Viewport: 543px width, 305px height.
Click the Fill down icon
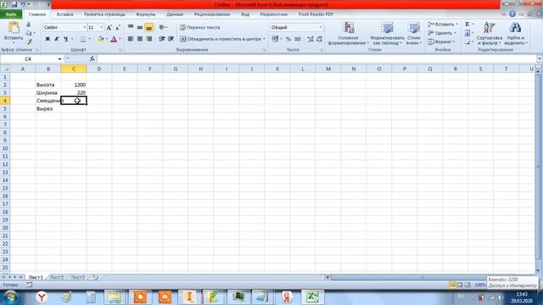click(x=467, y=33)
